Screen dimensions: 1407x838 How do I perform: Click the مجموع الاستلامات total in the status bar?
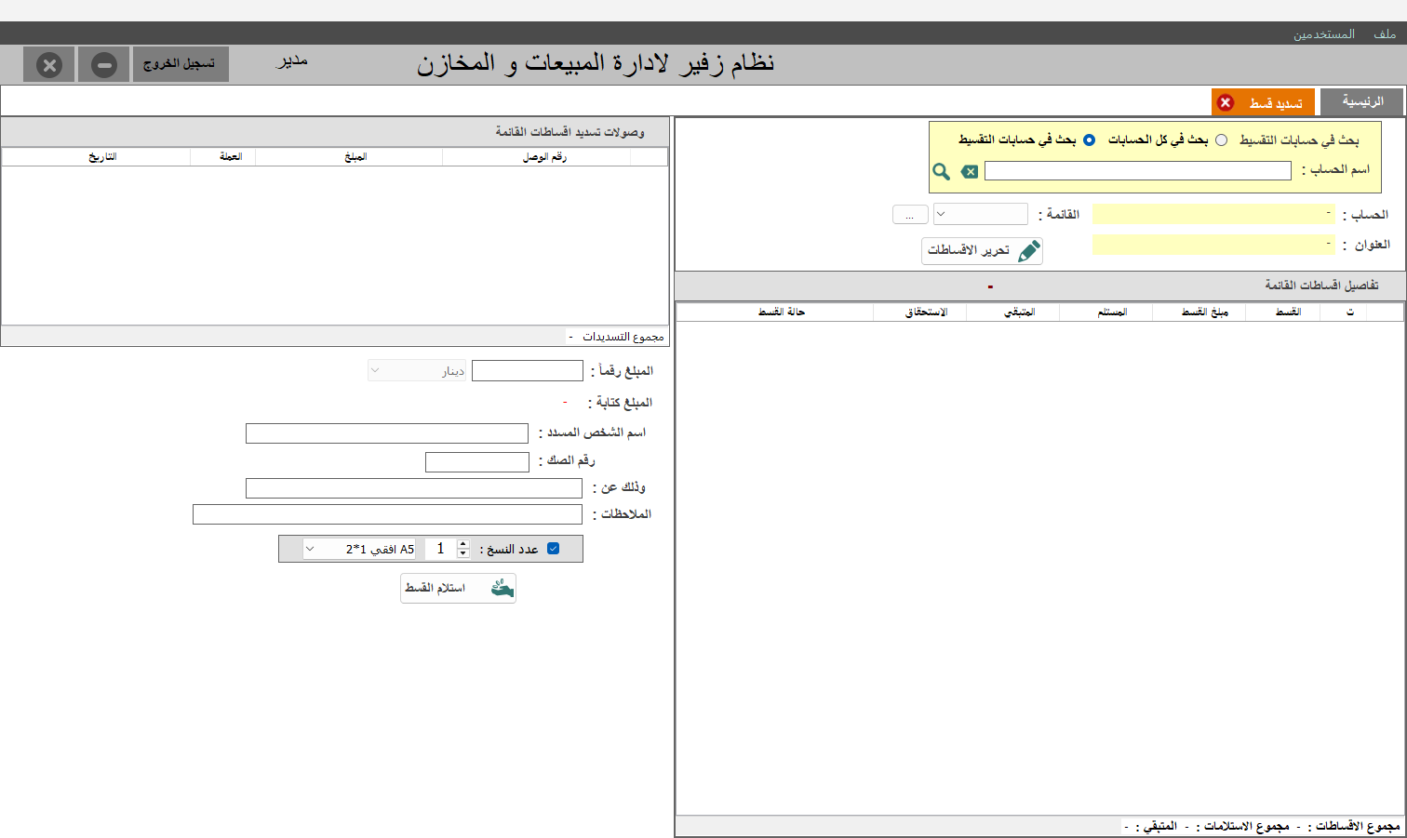[1245, 826]
